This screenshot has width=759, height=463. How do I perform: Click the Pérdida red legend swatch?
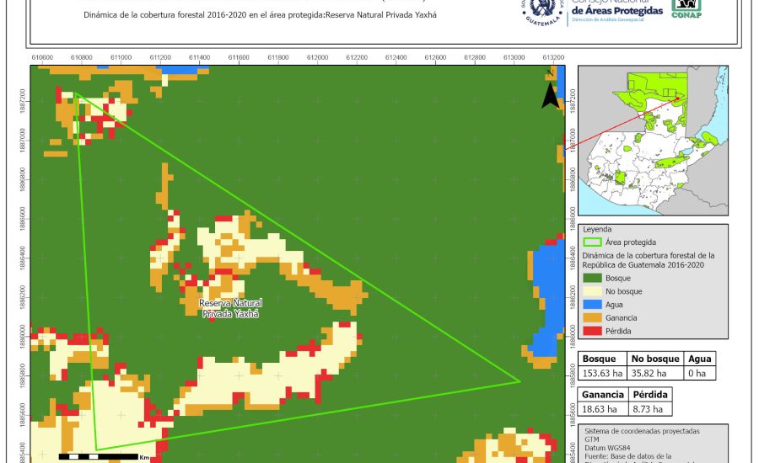point(592,331)
